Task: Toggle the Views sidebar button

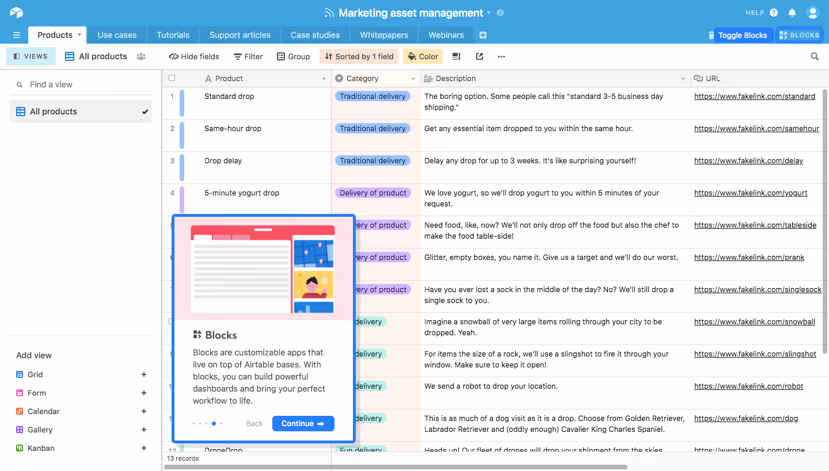Action: pyautogui.click(x=31, y=56)
